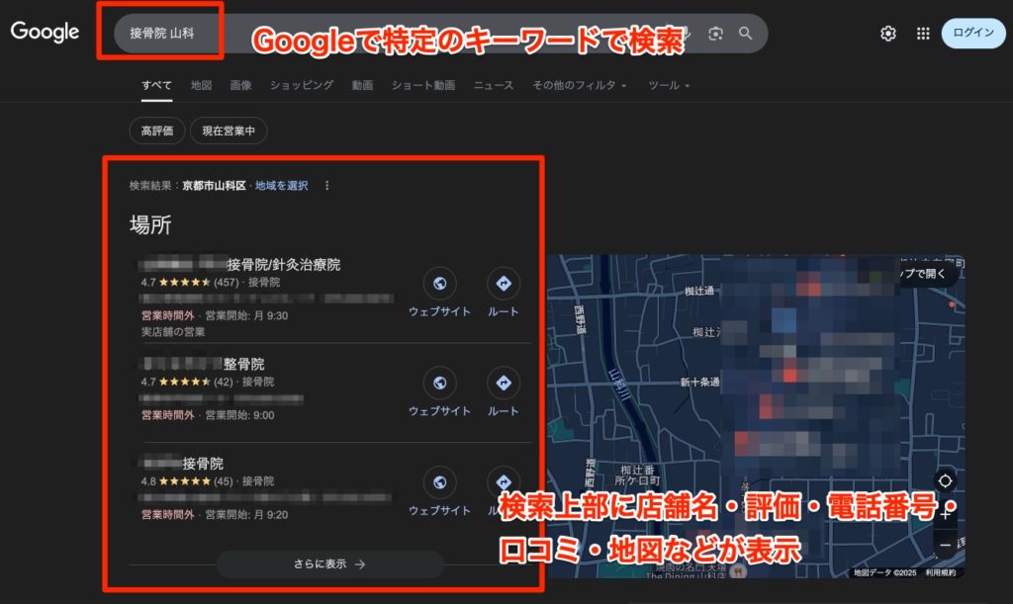Switch to the 画像 tab
This screenshot has width=1013, height=604.
click(x=240, y=86)
